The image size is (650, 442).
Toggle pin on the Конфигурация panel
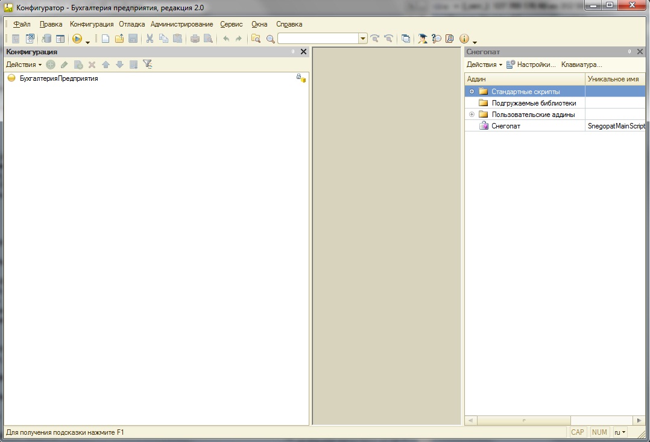[x=293, y=52]
